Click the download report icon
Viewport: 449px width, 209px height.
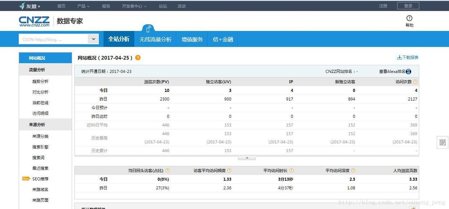coord(399,57)
